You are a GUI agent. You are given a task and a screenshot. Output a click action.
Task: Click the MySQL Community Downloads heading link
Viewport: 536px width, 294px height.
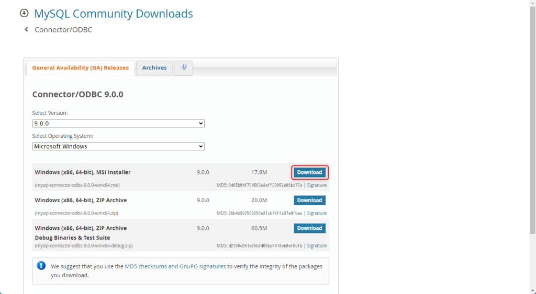click(114, 14)
